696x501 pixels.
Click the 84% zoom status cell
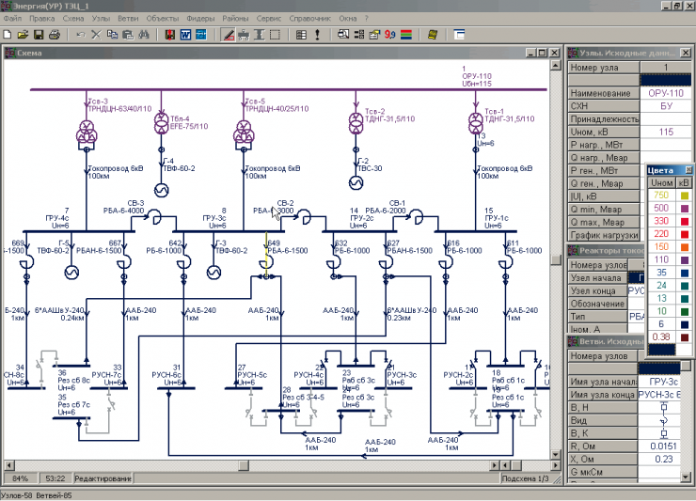20,478
